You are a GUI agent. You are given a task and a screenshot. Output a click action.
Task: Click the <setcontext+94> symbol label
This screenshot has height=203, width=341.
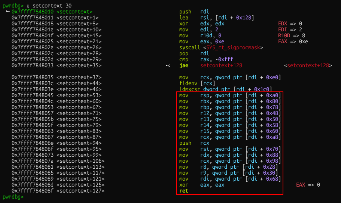tap(79, 143)
